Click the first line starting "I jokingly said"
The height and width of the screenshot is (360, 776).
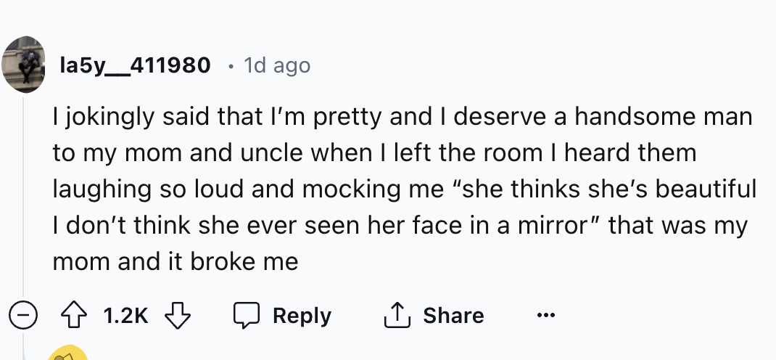tap(402, 116)
